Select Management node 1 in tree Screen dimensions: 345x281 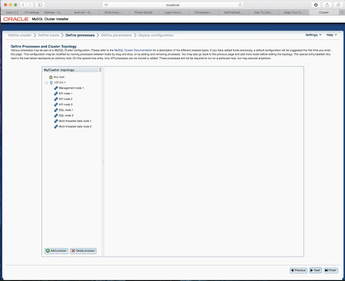tap(71, 88)
